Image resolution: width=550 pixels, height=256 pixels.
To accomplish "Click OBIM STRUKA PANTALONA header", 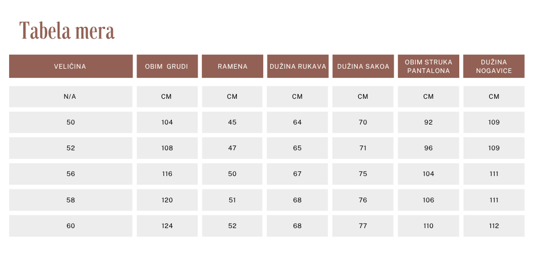I will click(x=428, y=66).
